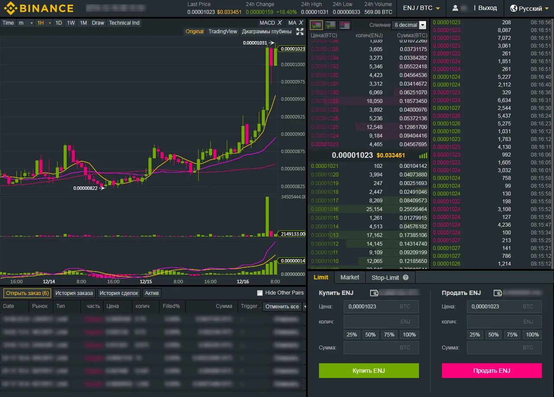Viewport: 554px width, 397px height.
Task: Choose 75% in the buy form
Action: click(x=389, y=335)
